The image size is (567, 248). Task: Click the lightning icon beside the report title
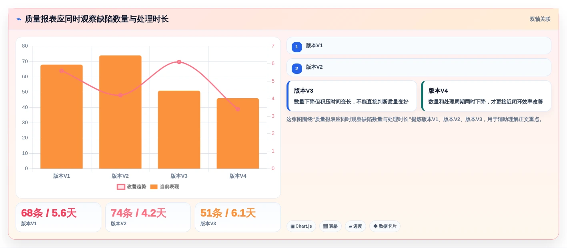coord(19,19)
